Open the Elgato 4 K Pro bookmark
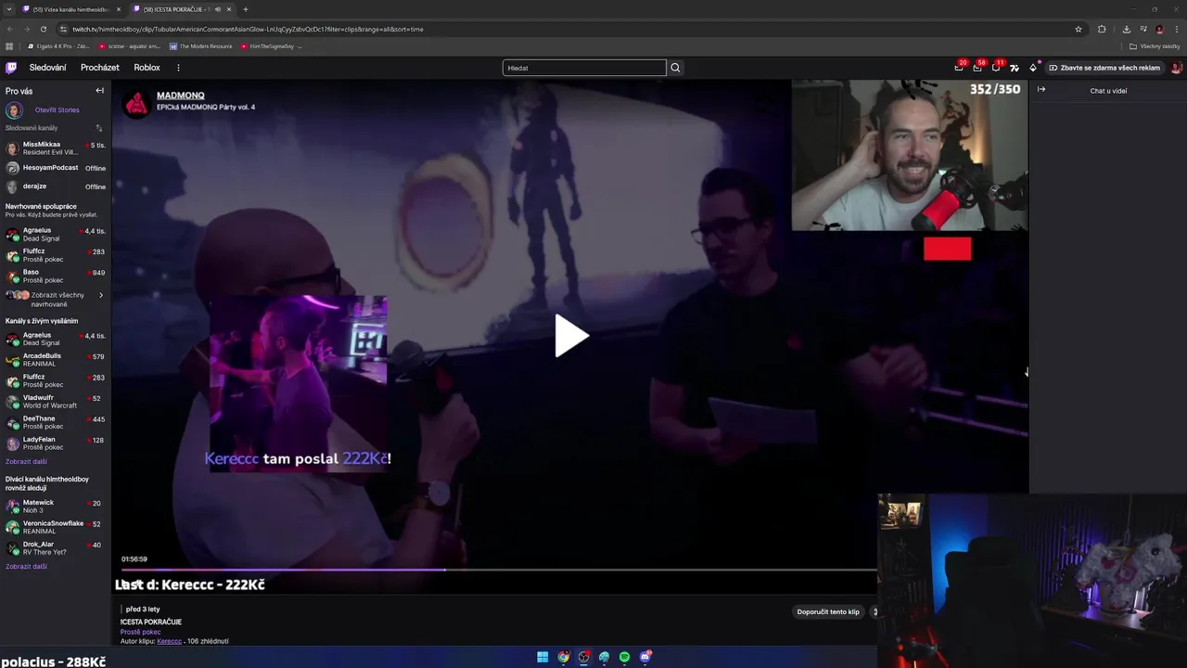 [59, 46]
